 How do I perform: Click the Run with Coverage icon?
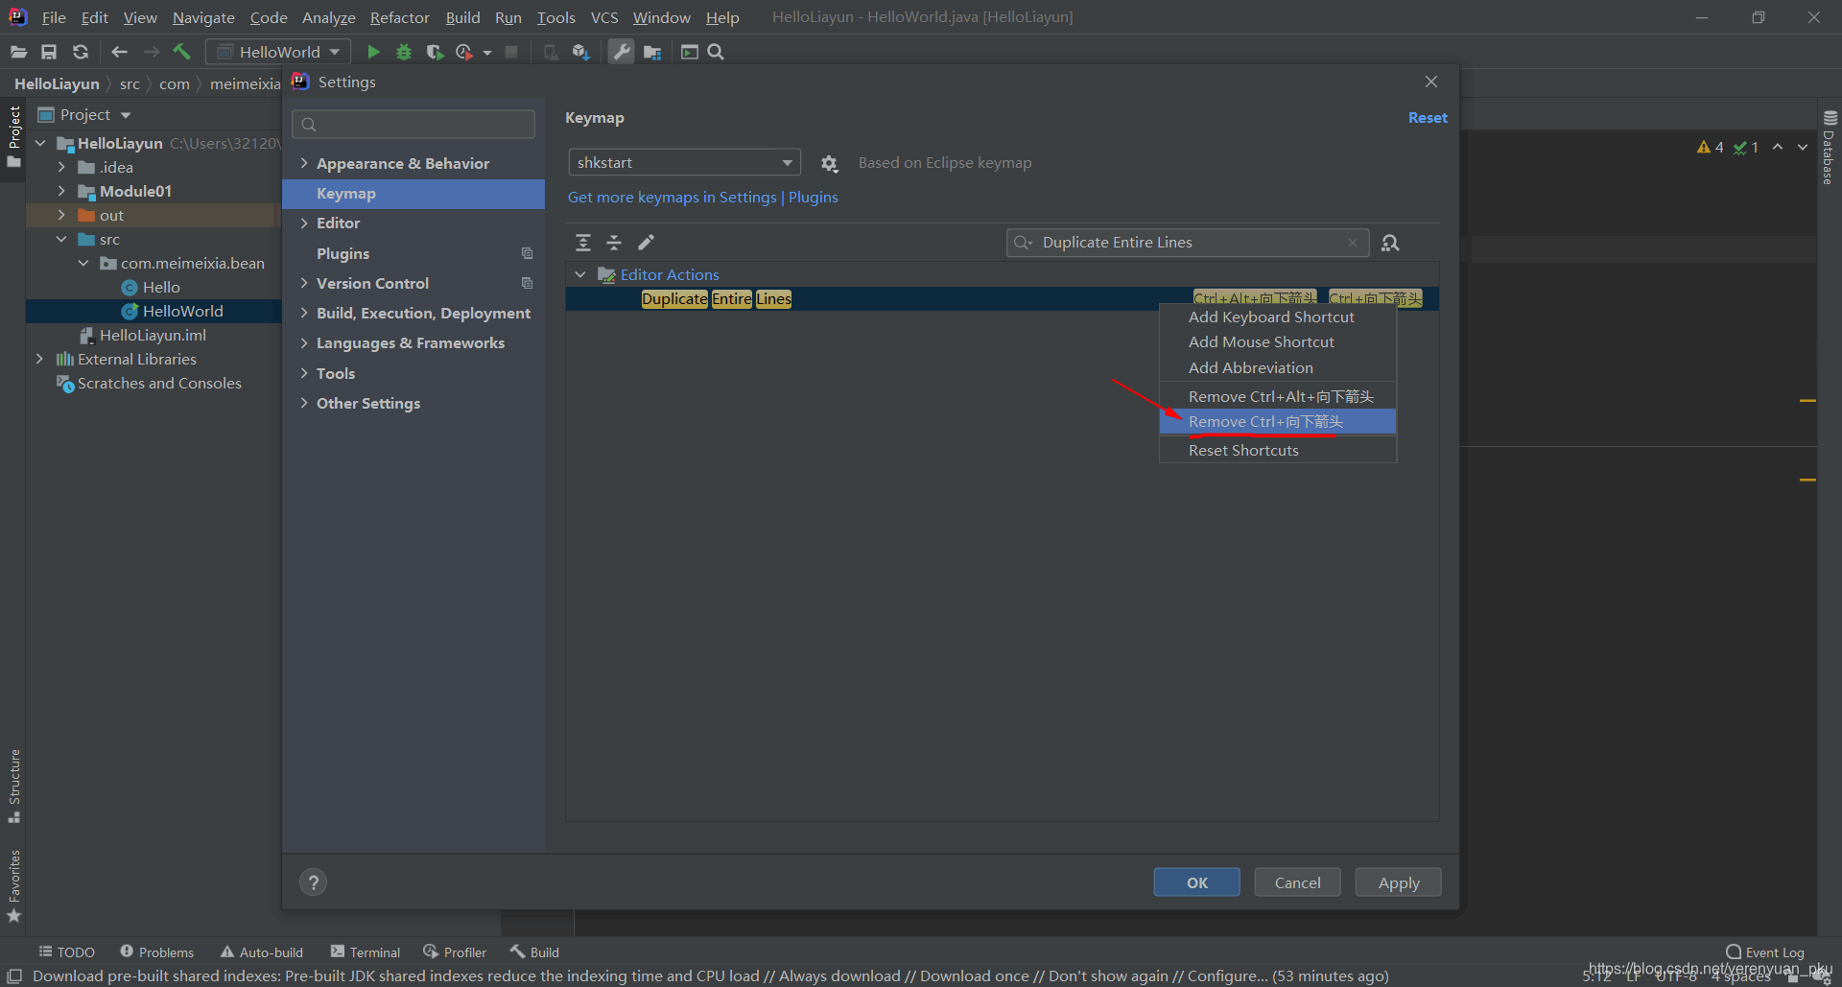[x=435, y=52]
